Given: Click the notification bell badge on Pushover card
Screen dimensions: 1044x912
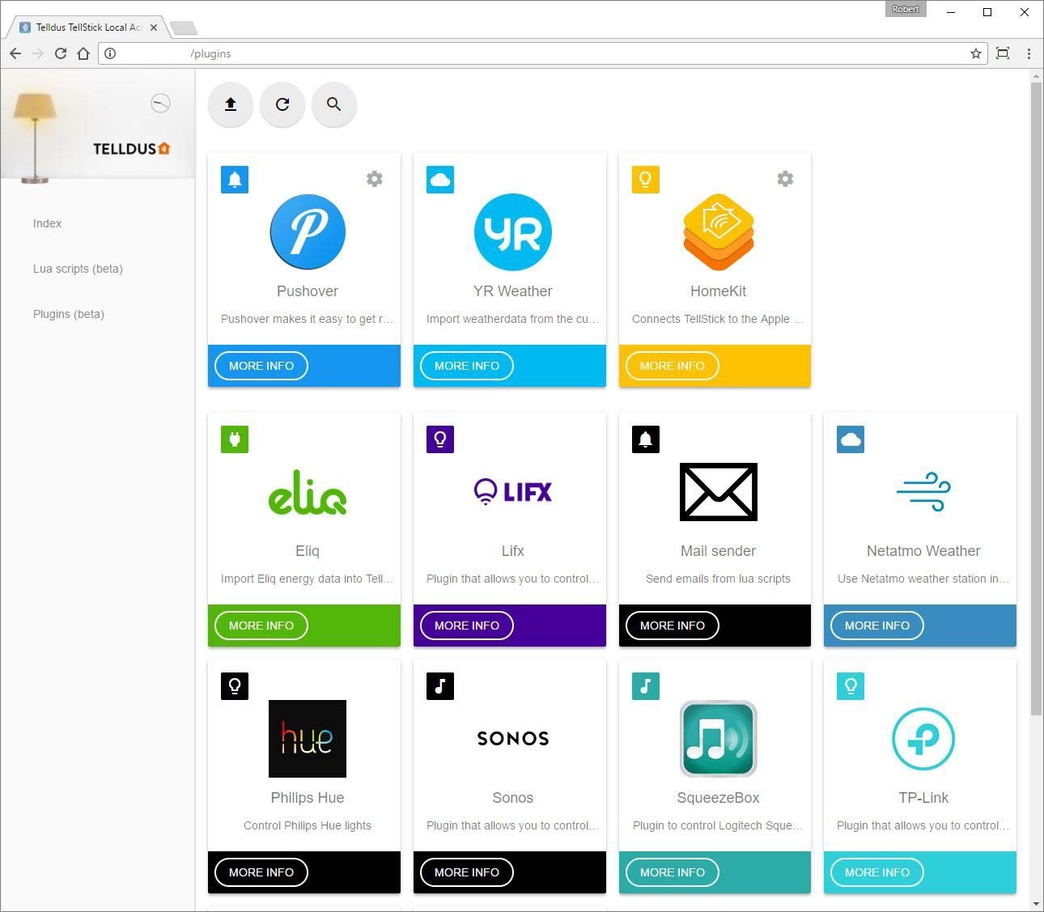Looking at the screenshot, I should (235, 180).
